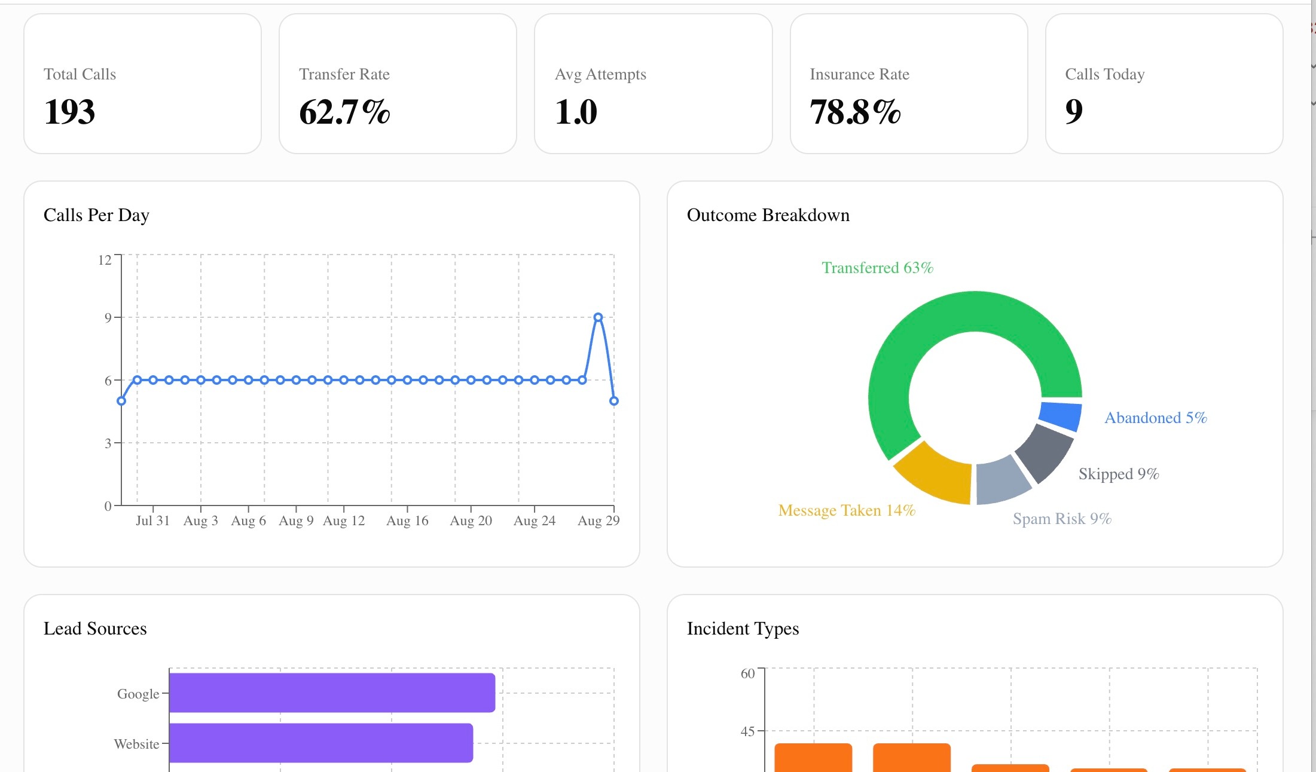Click the final data point after the peak
1316x772 pixels.
click(x=614, y=401)
